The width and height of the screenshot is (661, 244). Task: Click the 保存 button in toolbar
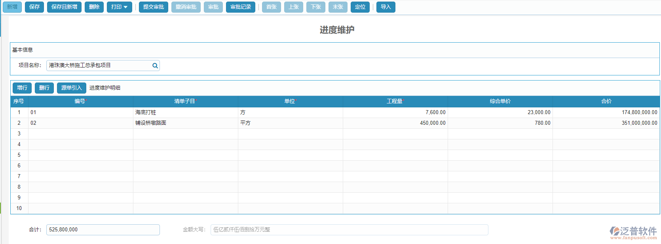[34, 7]
